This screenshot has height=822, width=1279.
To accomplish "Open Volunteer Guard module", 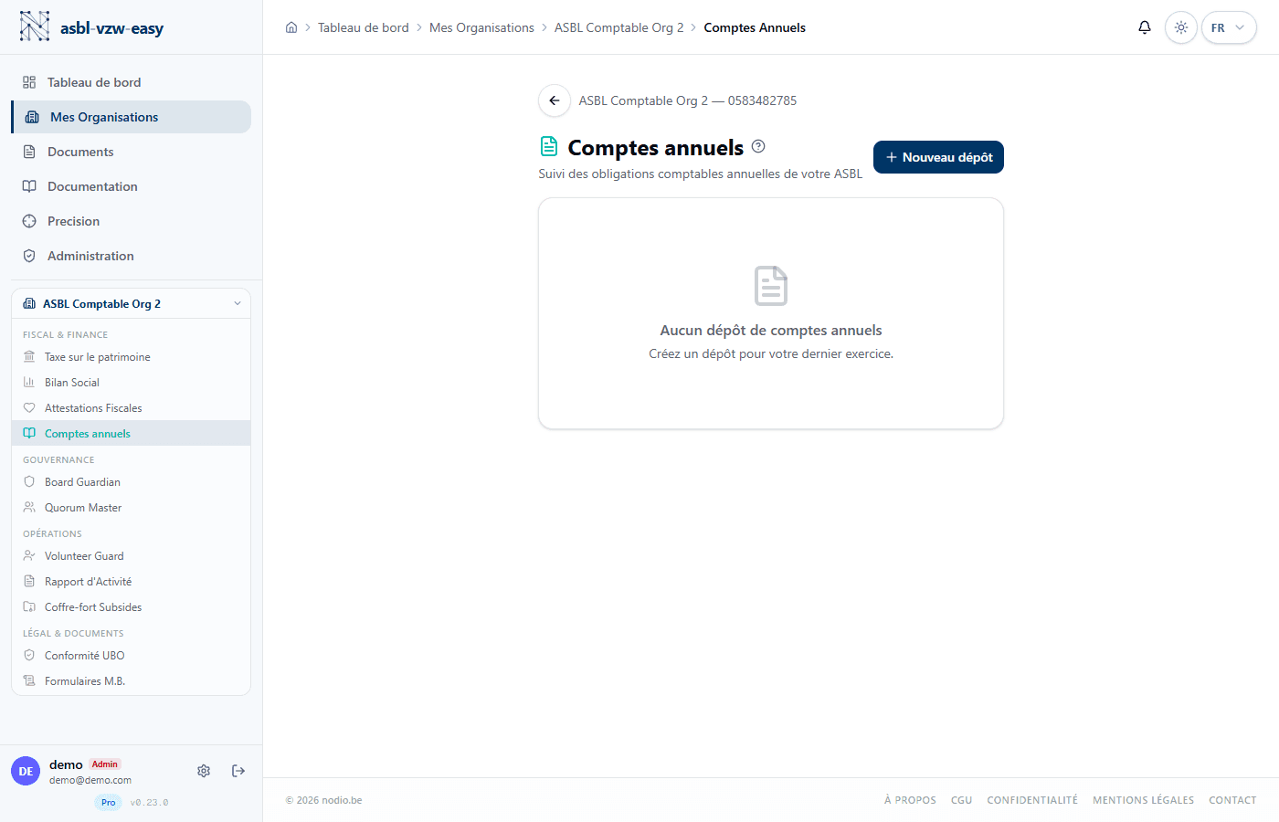I will click(x=131, y=556).
